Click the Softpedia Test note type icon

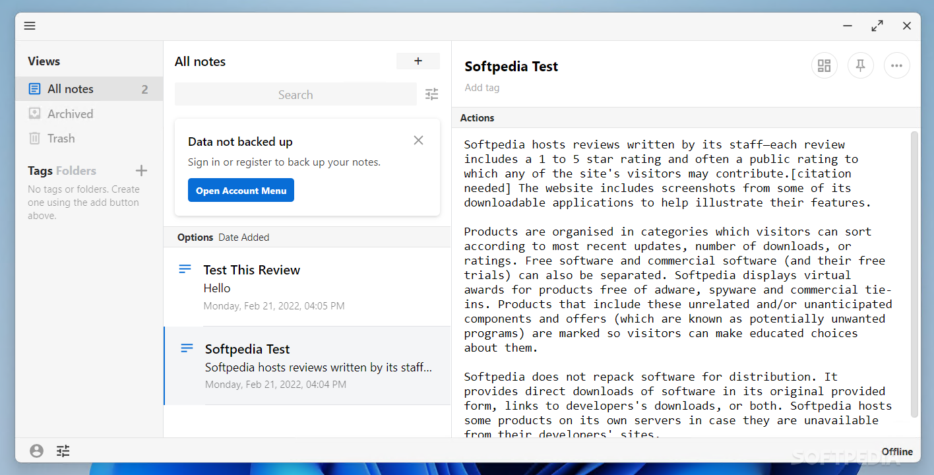click(187, 348)
